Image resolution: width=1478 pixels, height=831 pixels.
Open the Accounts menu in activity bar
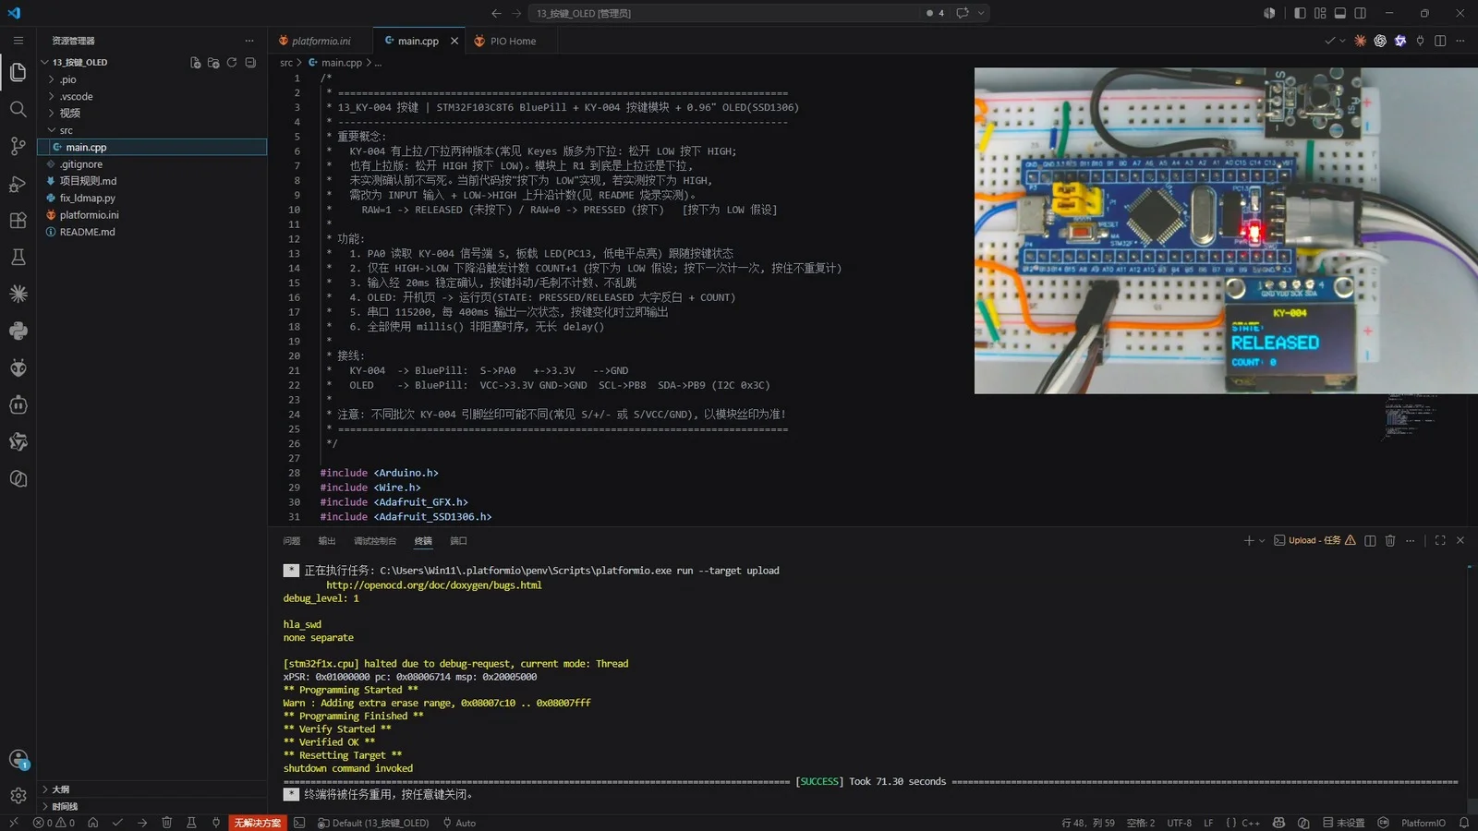(18, 759)
